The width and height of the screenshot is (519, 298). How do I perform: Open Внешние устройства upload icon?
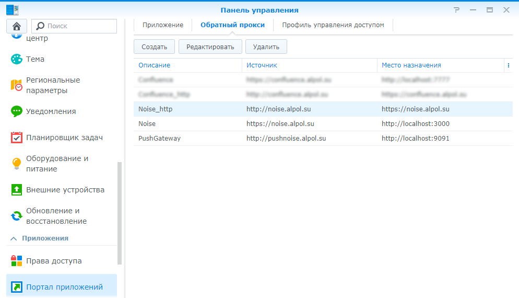point(17,190)
